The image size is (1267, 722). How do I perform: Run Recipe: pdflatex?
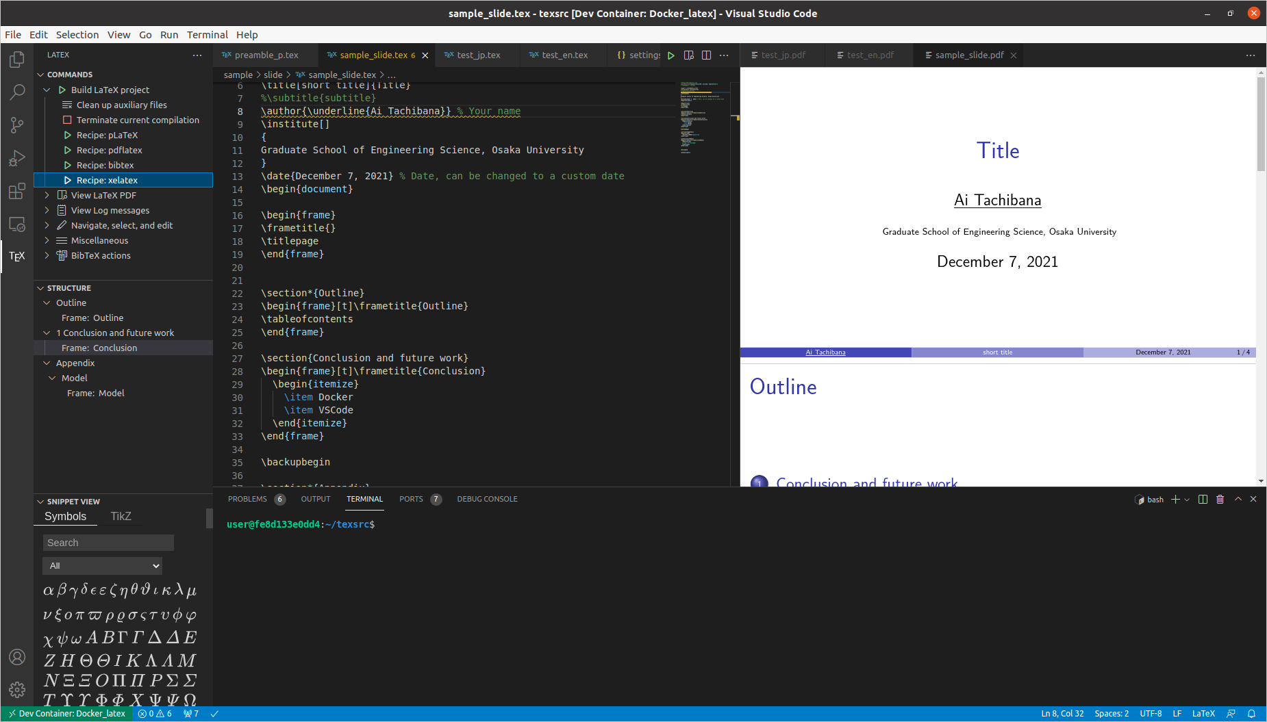pyautogui.click(x=123, y=150)
